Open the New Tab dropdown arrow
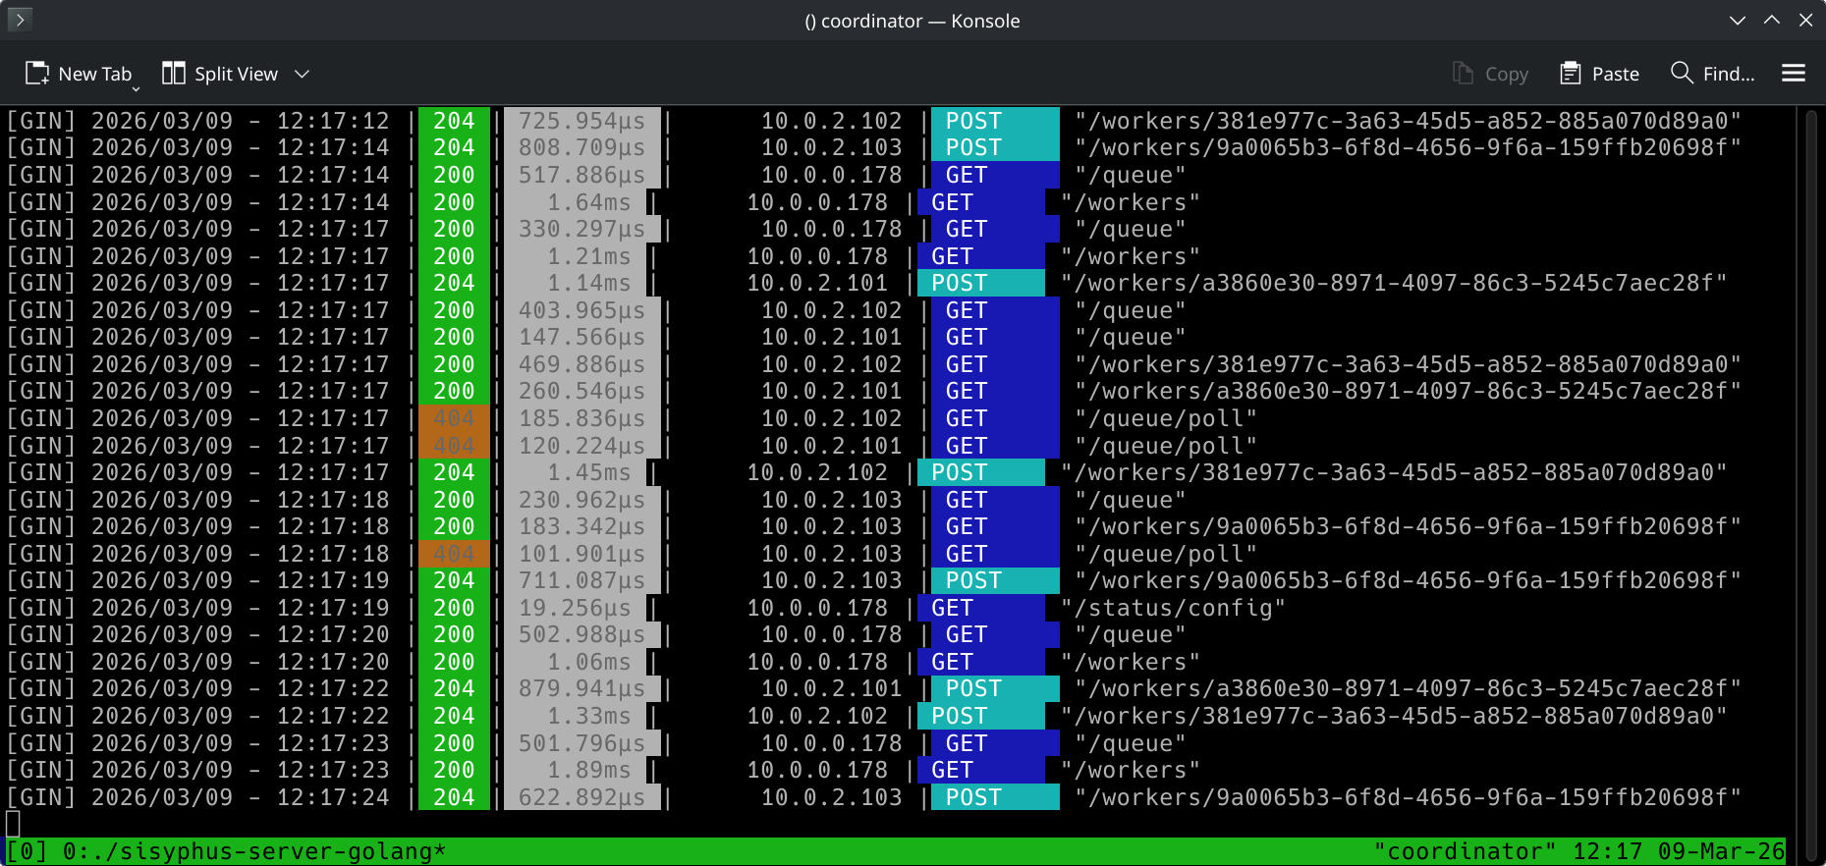This screenshot has height=866, width=1826. (136, 88)
